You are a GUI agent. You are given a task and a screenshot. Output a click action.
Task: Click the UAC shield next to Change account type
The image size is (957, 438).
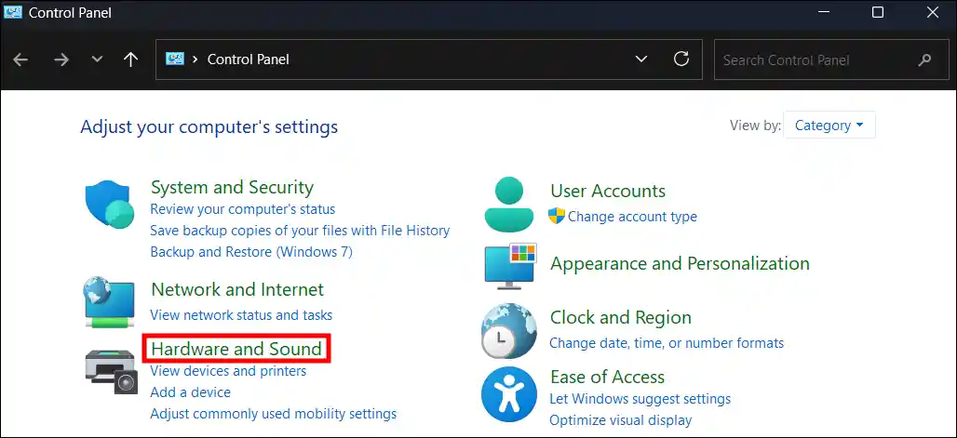[556, 216]
